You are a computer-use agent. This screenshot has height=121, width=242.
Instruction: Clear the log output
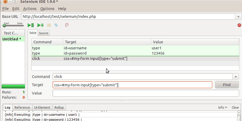[x=235, y=107]
